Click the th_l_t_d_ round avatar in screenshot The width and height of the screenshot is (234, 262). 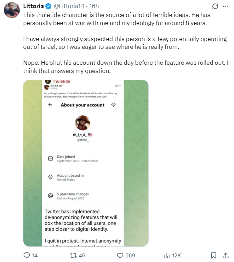[82, 123]
